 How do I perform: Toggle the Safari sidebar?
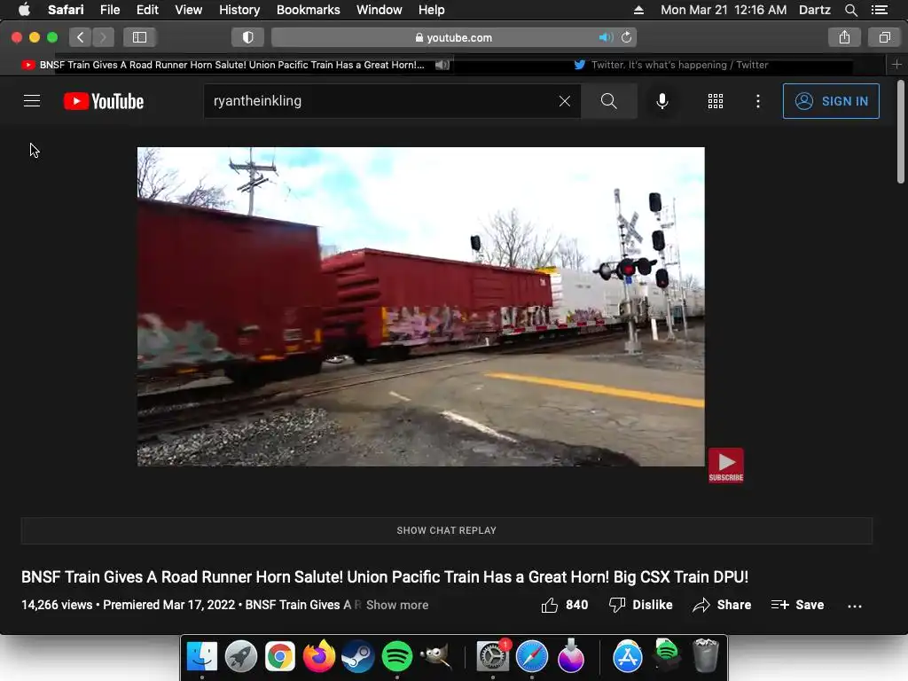pos(139,37)
